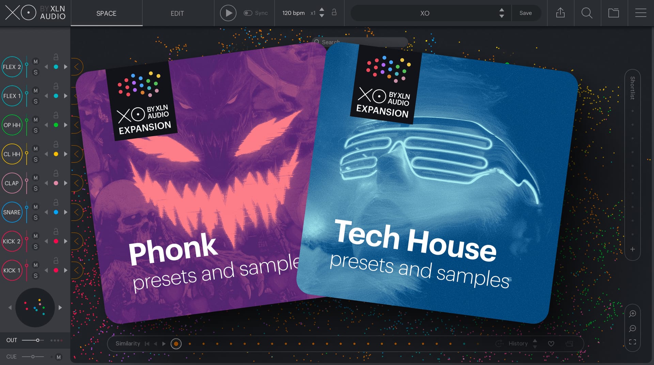Click the next kit arrow beside minimap
Image resolution: width=654 pixels, height=365 pixels.
tap(60, 307)
